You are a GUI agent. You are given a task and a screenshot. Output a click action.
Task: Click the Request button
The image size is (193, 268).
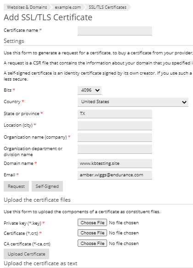[17, 186]
